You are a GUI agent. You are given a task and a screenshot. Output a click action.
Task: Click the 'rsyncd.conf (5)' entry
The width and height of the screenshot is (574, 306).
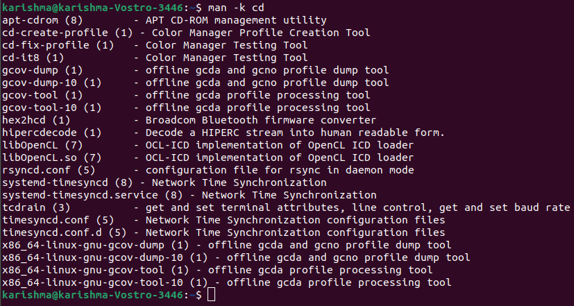[x=49, y=170]
